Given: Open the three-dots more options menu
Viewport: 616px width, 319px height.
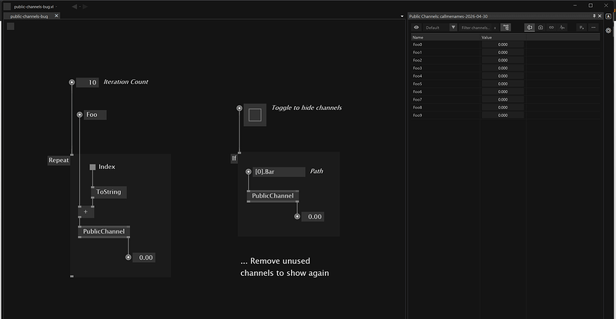Looking at the screenshot, I should click(593, 28).
